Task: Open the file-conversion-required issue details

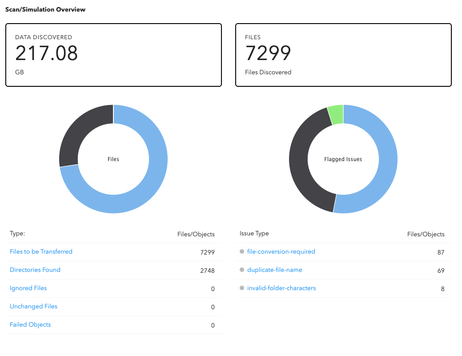Action: point(281,251)
